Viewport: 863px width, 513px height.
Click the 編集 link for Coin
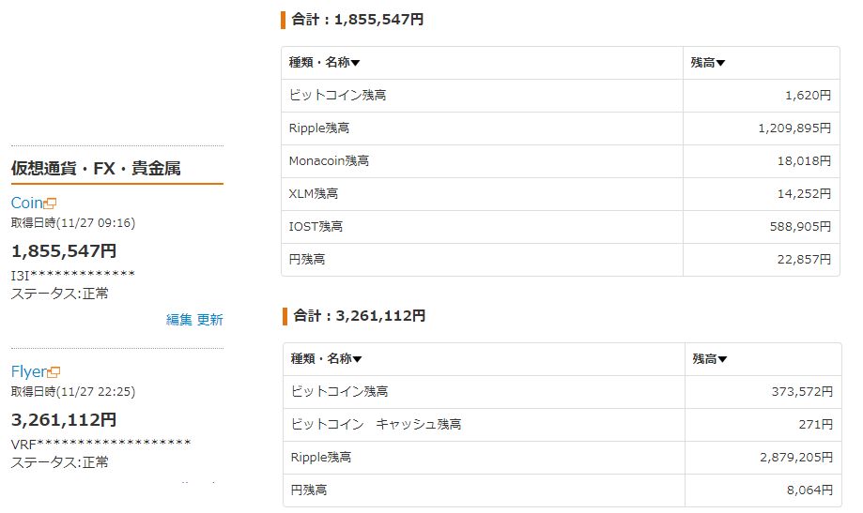click(178, 320)
